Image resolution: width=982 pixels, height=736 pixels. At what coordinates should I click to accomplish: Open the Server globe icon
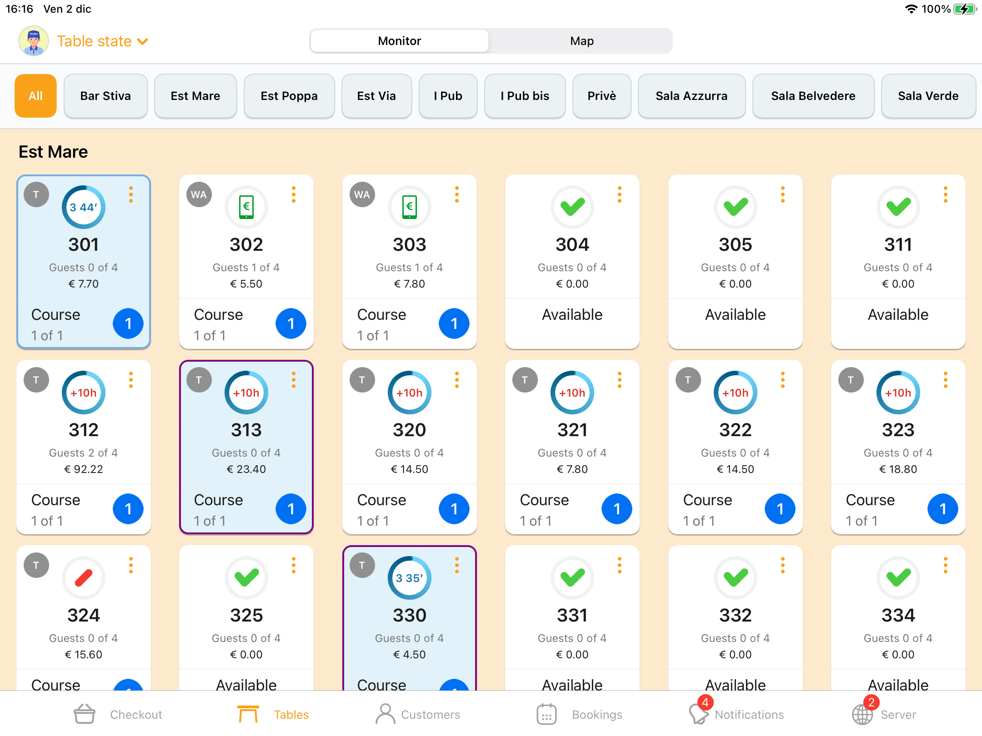(862, 714)
